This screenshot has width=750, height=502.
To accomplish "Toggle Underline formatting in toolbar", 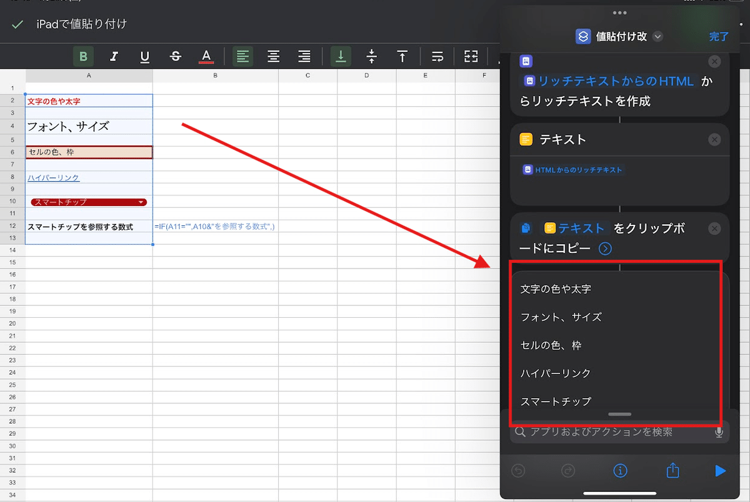I will point(144,56).
